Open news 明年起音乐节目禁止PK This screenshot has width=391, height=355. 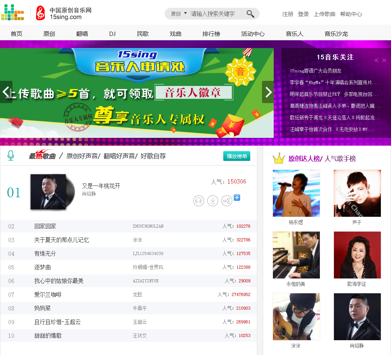(334, 94)
